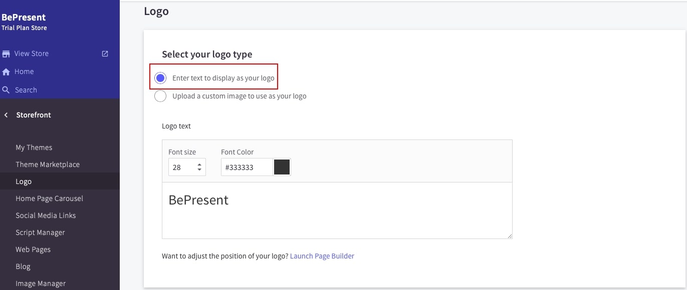Screen dimensions: 687x290
Task: Open store via external link icon
Action: tap(105, 53)
